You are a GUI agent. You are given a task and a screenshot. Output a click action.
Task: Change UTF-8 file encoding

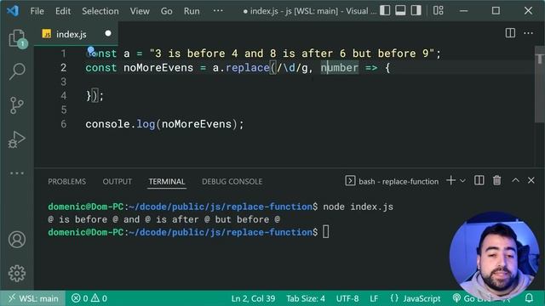pyautogui.click(x=347, y=298)
